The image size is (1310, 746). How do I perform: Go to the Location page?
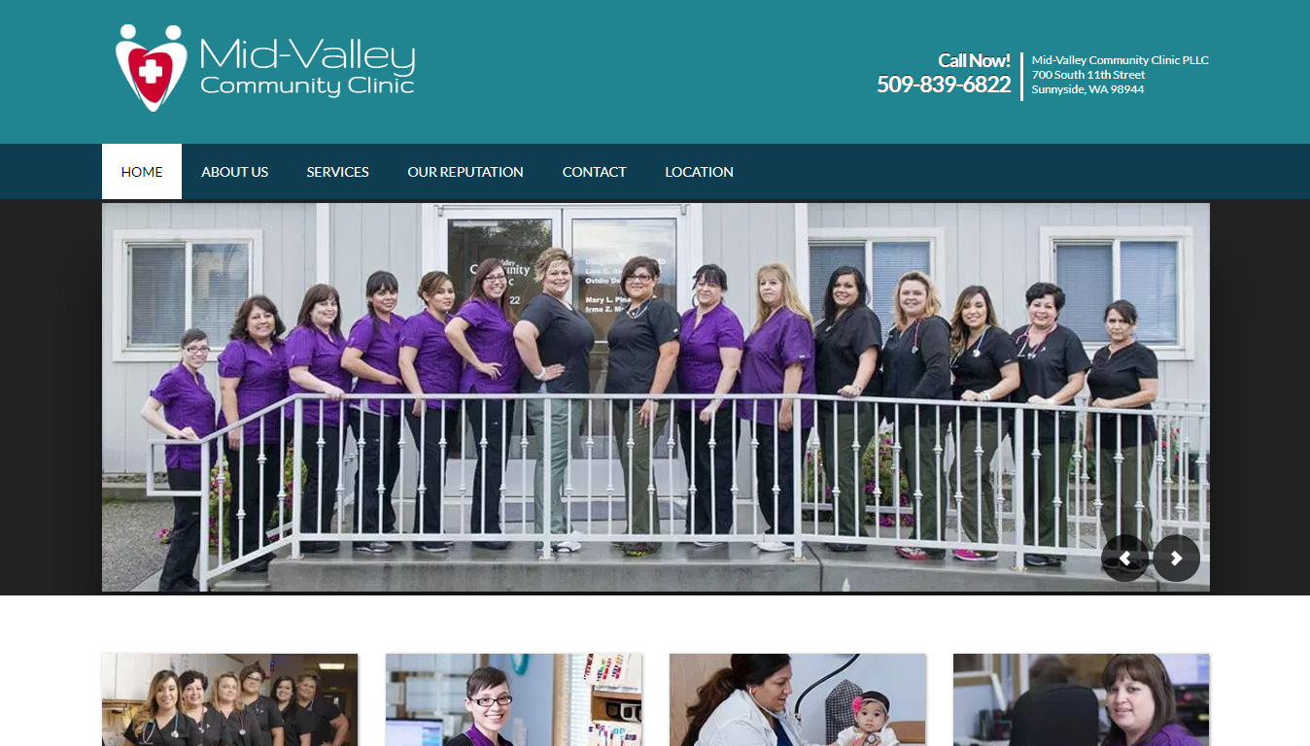pos(700,172)
